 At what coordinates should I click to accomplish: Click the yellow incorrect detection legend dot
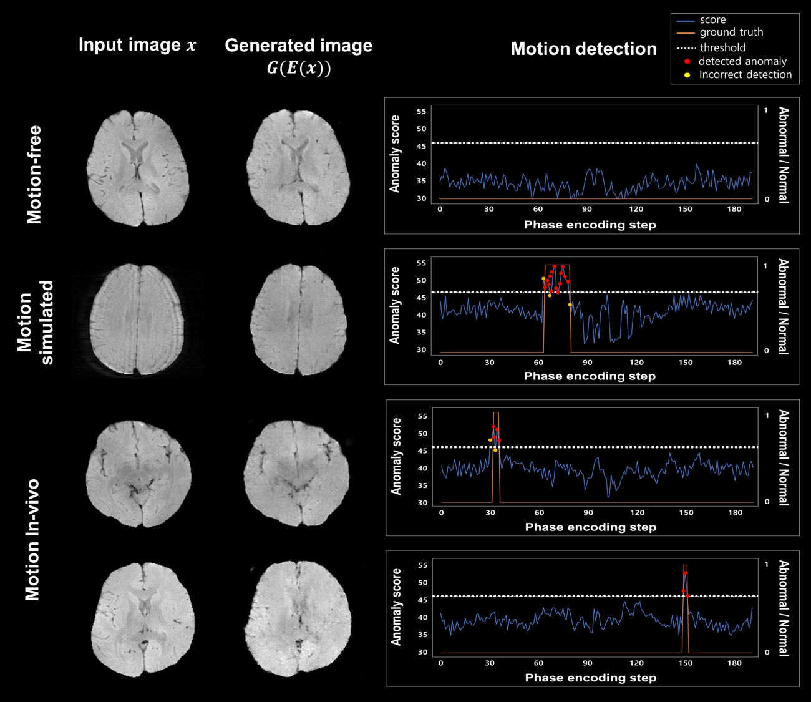click(687, 76)
